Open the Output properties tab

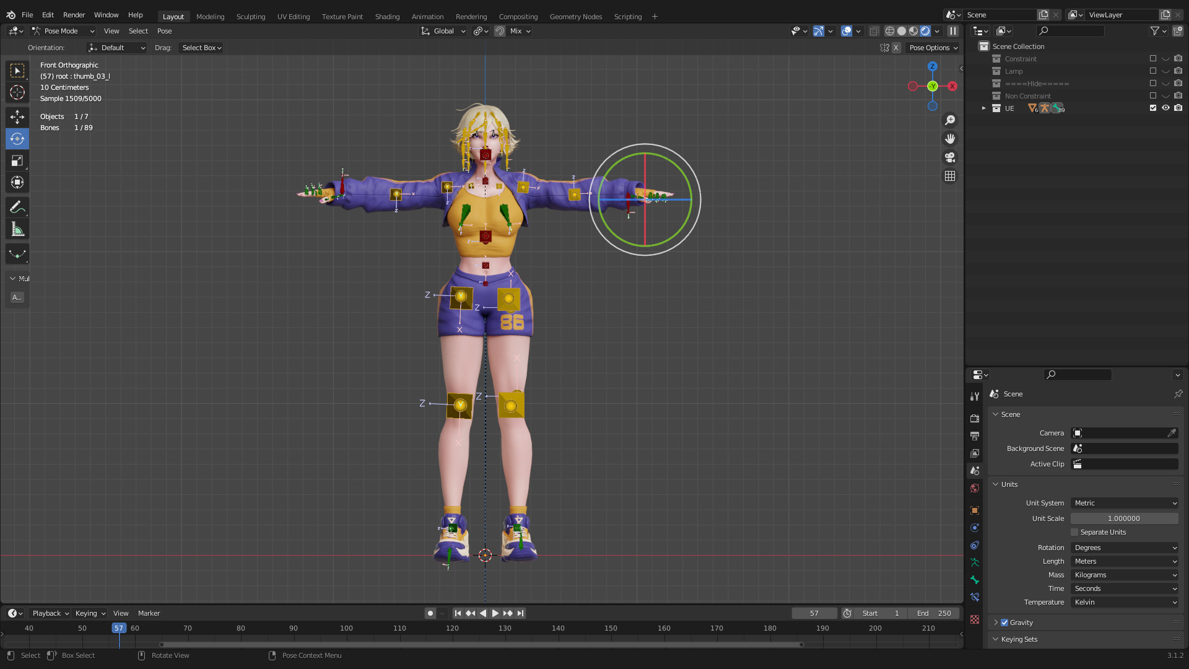(x=975, y=436)
